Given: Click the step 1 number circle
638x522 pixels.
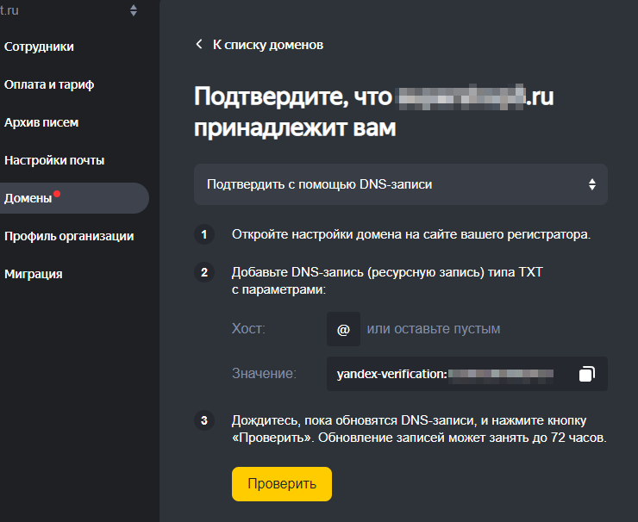Looking at the screenshot, I should 204,235.
